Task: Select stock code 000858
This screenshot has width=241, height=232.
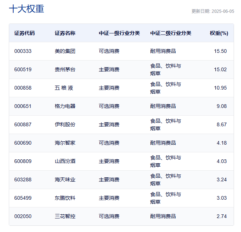Action: 23,88
